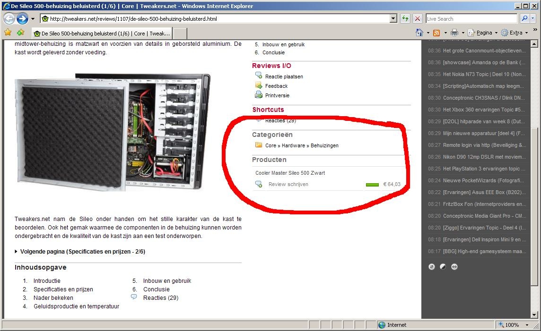Screen dimensions: 541x331
Task: Expand the address bar history dropdown
Action: click(393, 18)
